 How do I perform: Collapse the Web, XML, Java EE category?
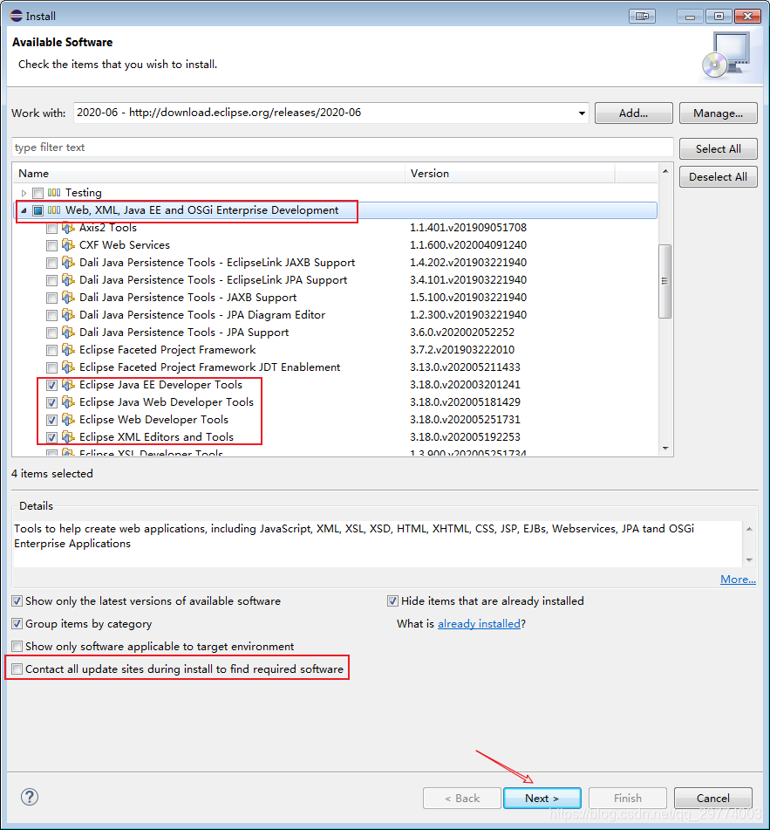point(24,210)
